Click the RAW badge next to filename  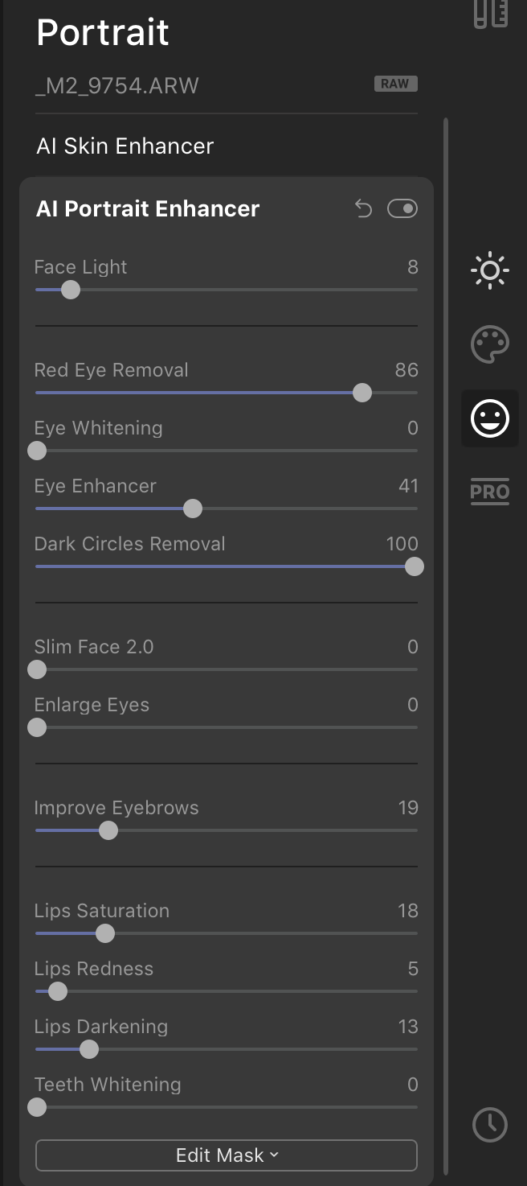click(395, 84)
